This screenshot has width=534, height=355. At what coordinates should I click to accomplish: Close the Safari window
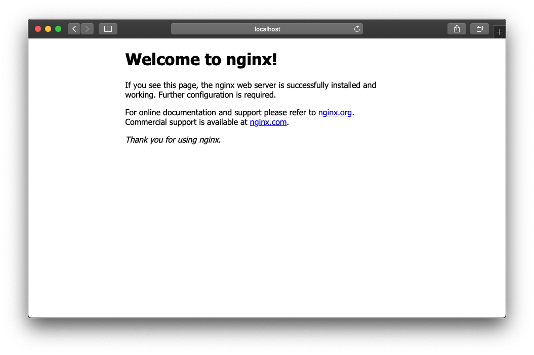[x=38, y=29]
